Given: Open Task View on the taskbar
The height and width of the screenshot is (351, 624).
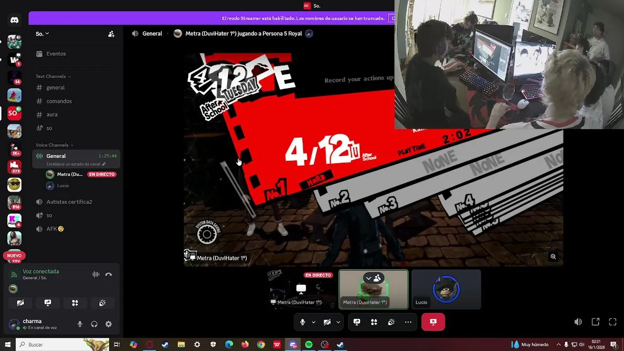Looking at the screenshot, I should click(117, 345).
